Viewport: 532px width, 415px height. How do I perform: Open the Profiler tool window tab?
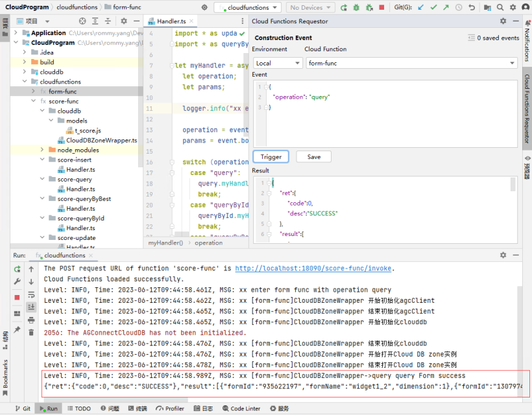170,409
